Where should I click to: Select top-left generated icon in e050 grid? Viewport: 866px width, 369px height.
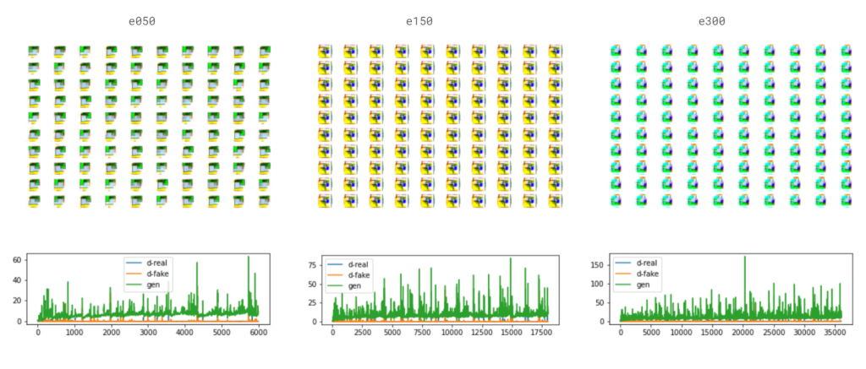pos(34,52)
